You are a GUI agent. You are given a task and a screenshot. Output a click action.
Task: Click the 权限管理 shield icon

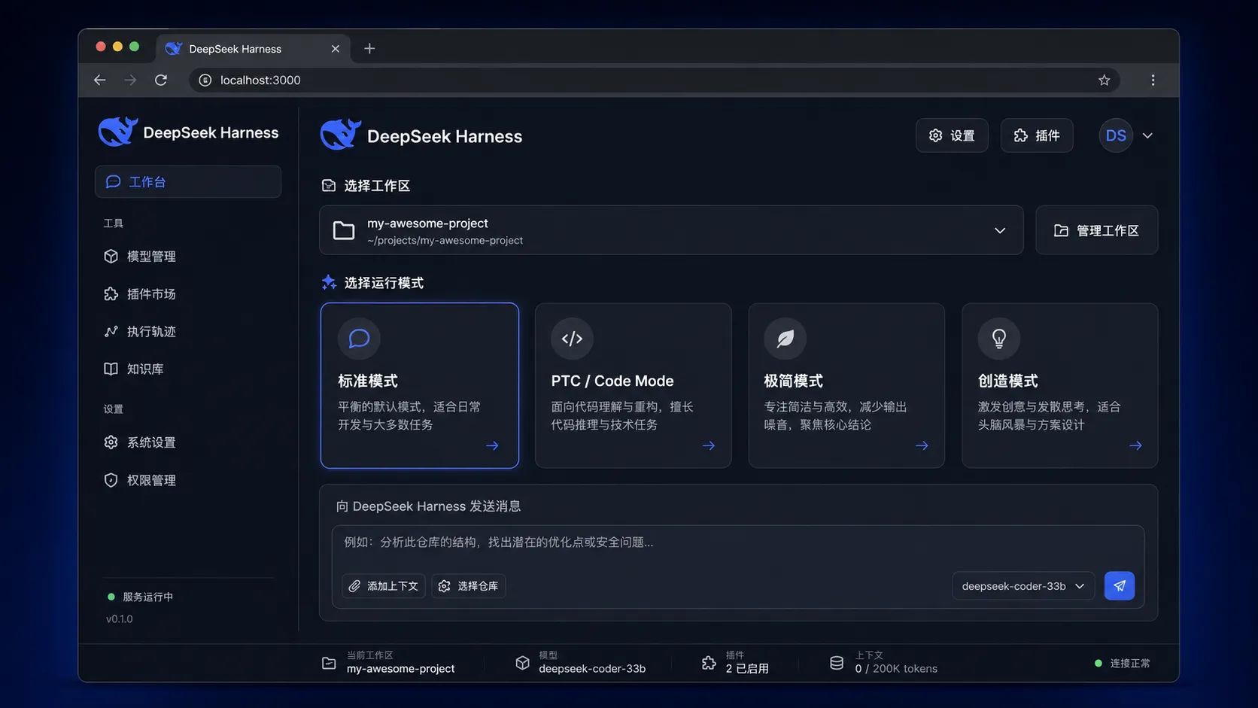(111, 480)
